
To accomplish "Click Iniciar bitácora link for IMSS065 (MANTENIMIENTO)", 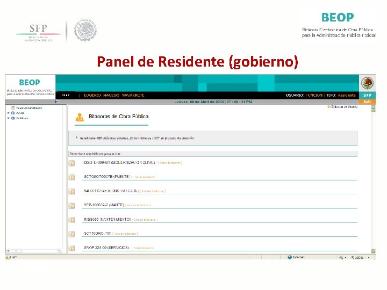I will click(145, 220).
